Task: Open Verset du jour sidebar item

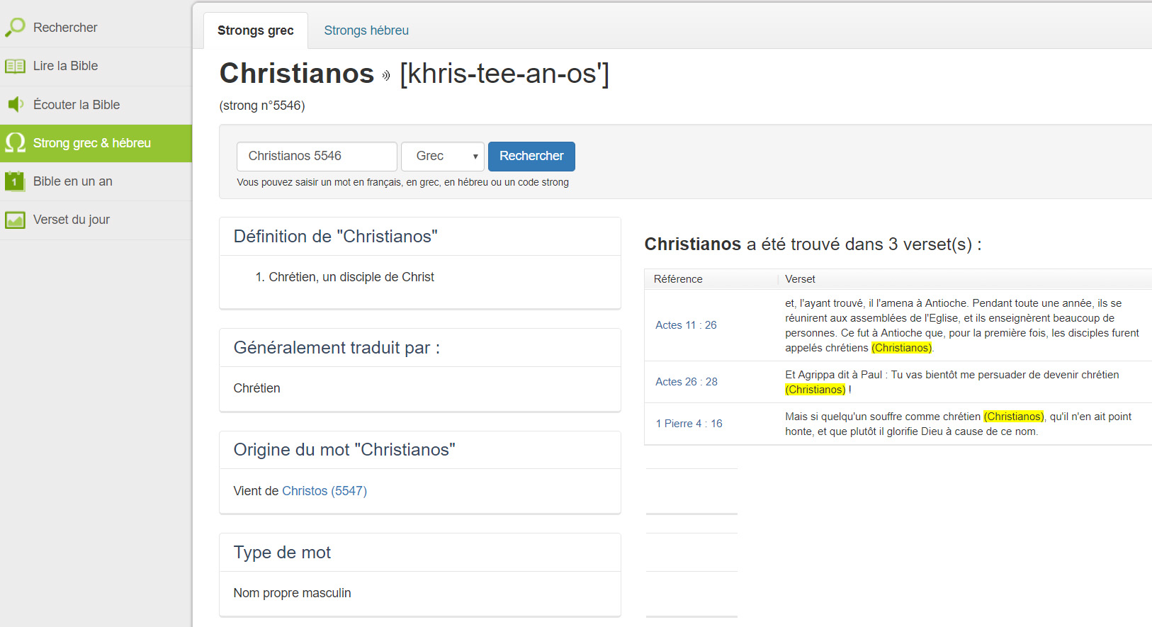Action: pos(71,220)
